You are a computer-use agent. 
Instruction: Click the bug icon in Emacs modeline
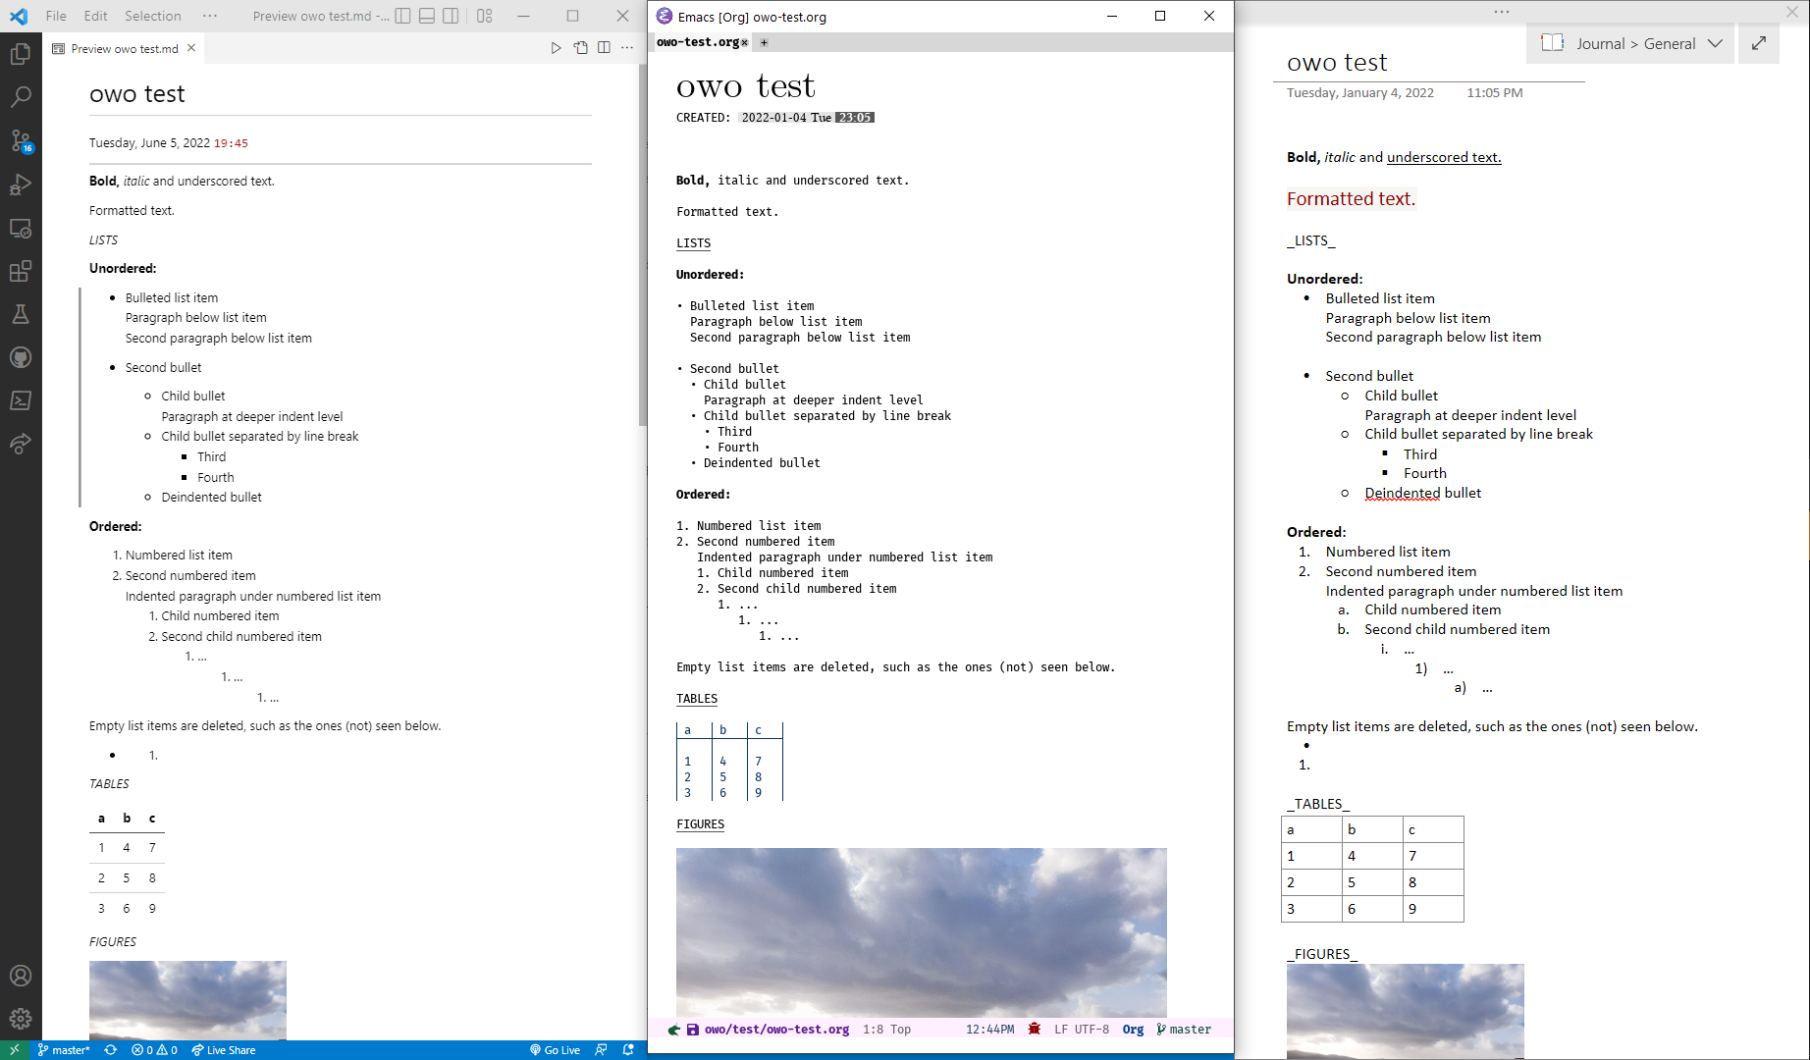pyautogui.click(x=1035, y=1029)
